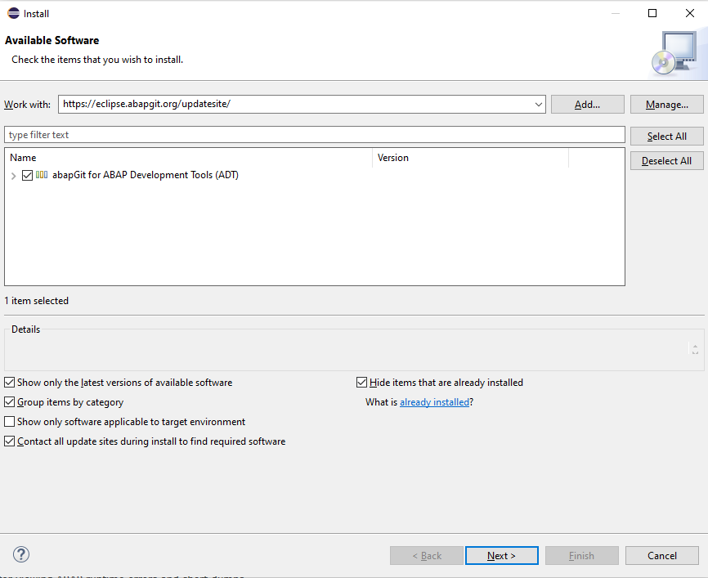Viewport: 708px width, 578px height.
Task: Open the already installed link
Action: (x=434, y=402)
